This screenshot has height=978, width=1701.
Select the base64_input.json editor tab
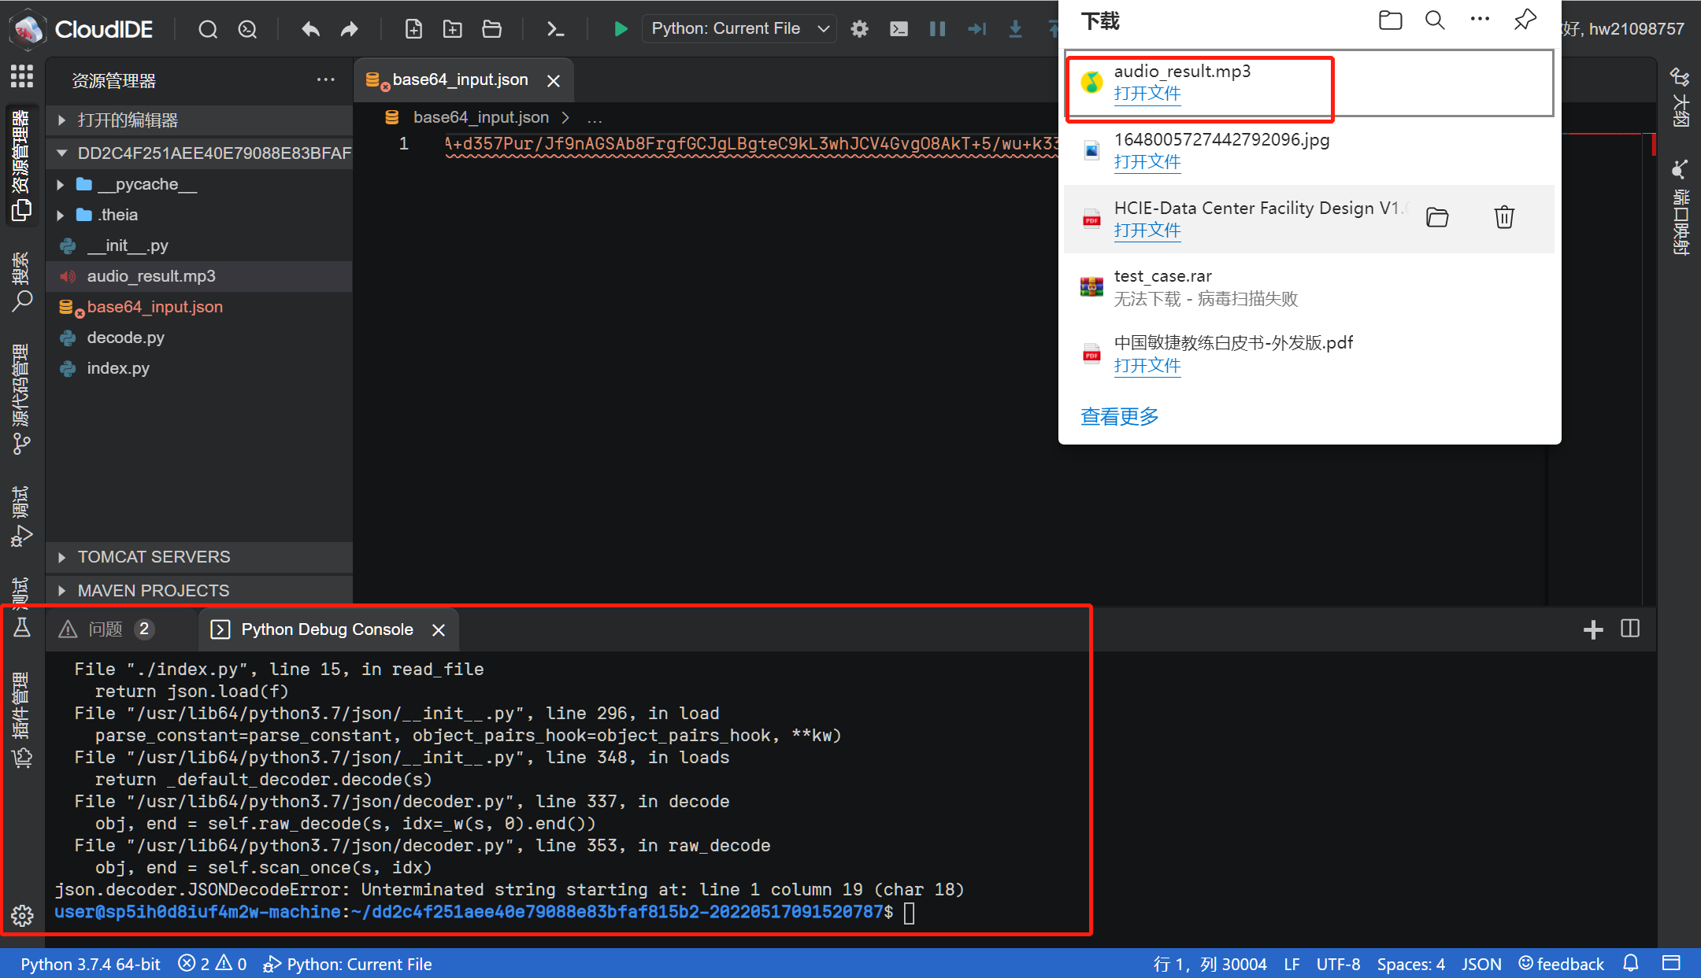(460, 79)
